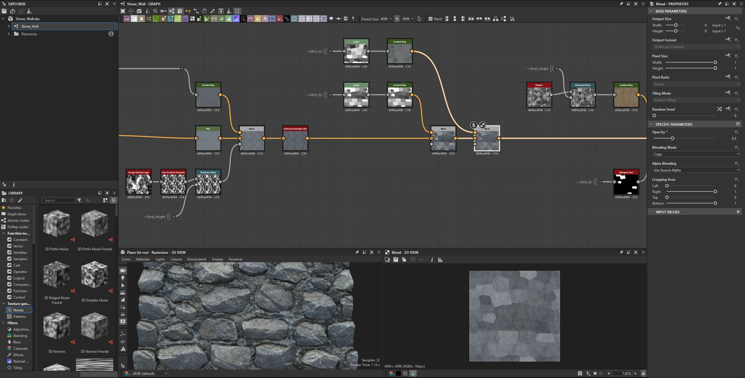Add a Blend node from toolbar
This screenshot has width=745, height=378.
(134, 19)
